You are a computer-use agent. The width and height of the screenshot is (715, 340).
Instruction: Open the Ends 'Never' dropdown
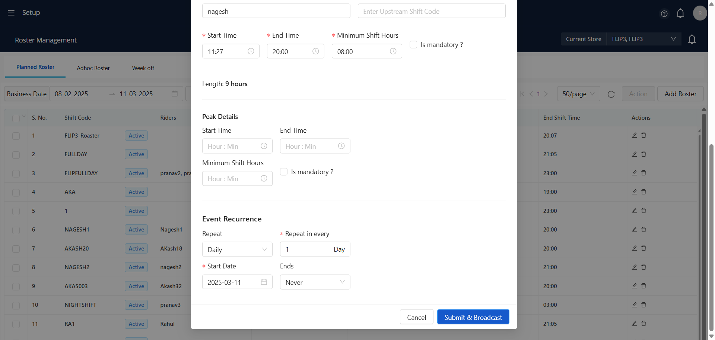[315, 282]
